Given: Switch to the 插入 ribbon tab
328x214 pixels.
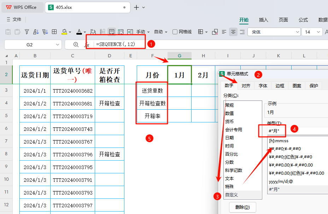Looking at the screenshot, I should click(x=264, y=20).
